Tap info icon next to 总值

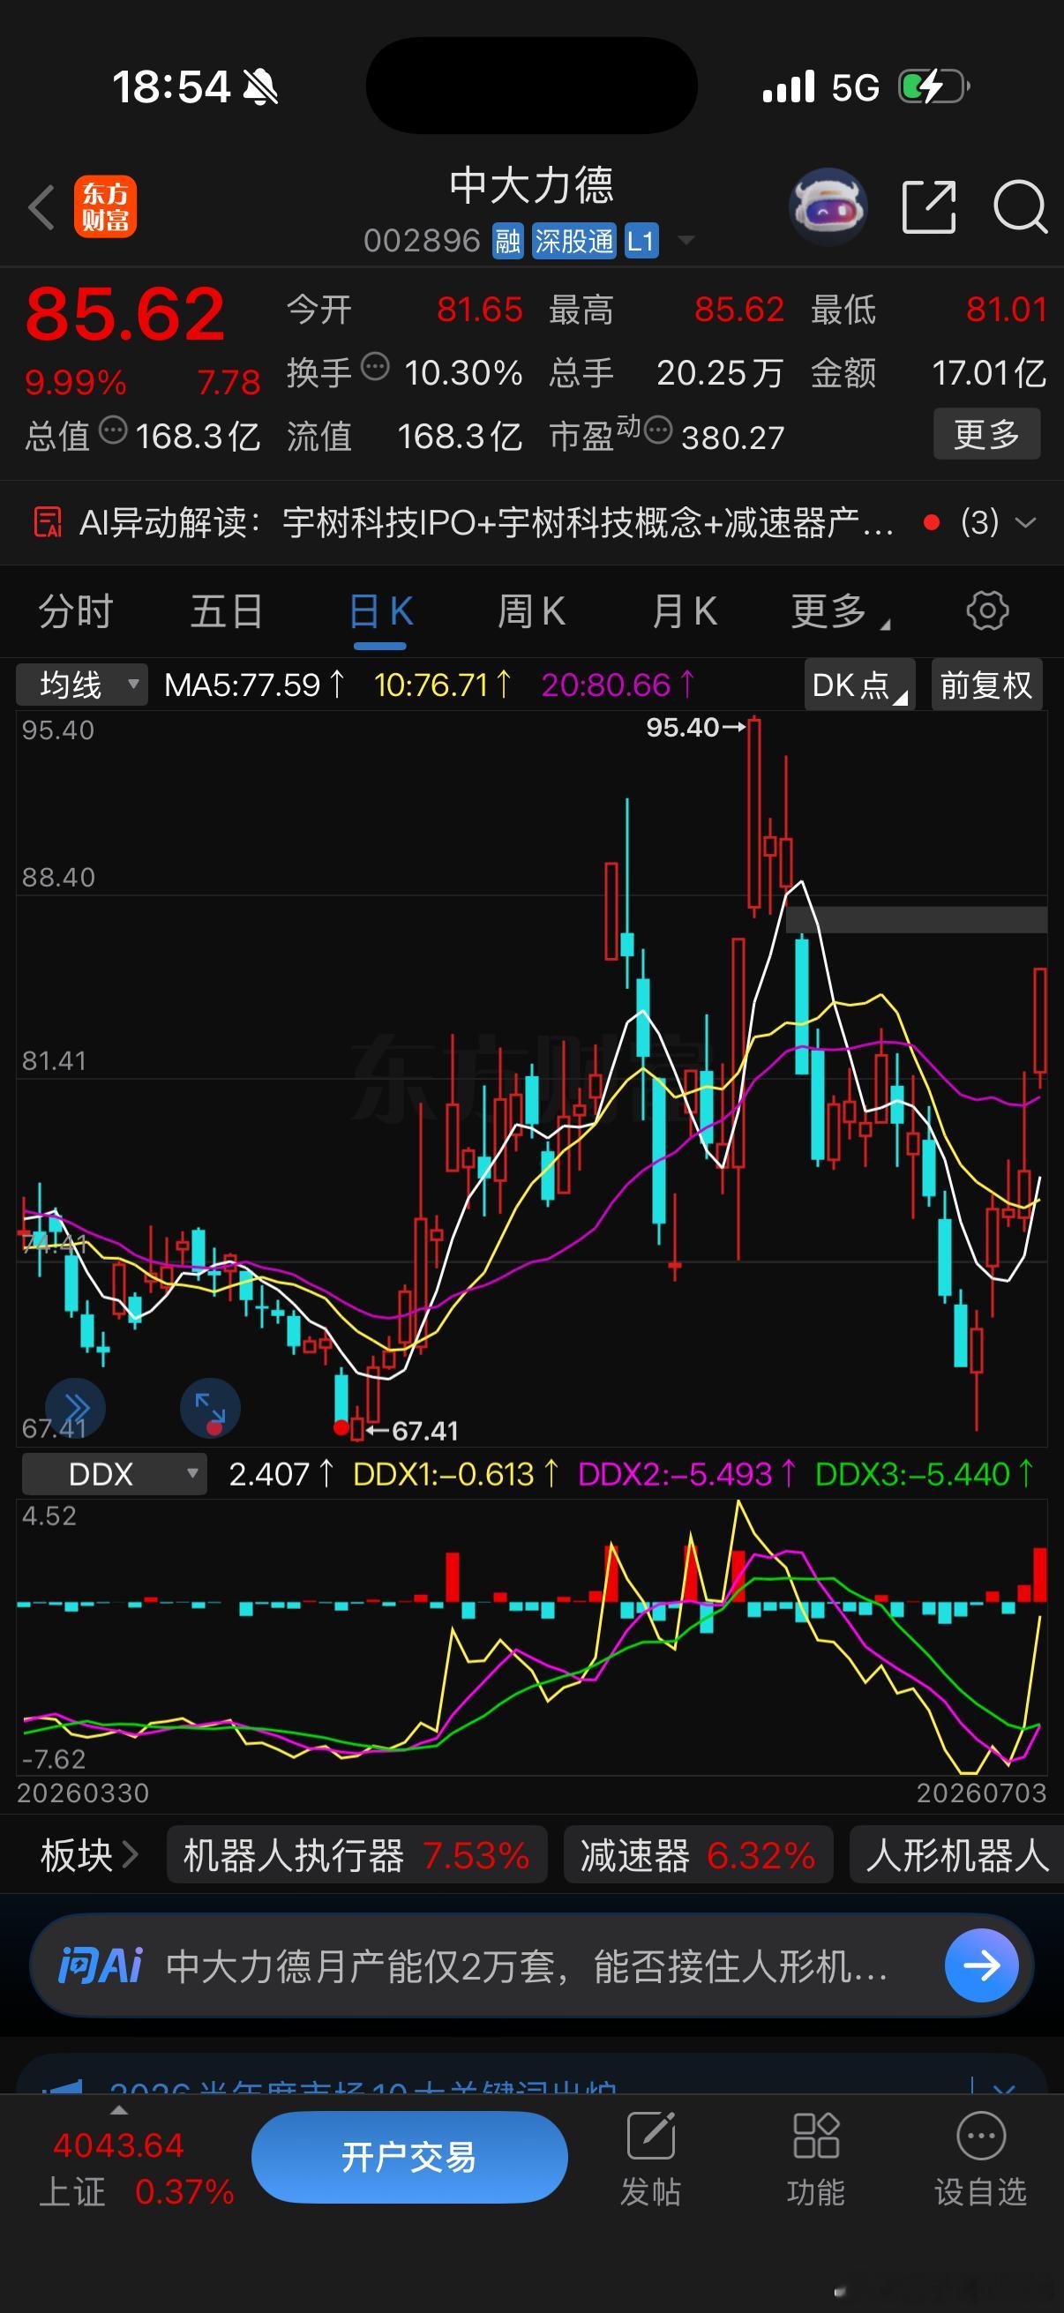point(113,430)
